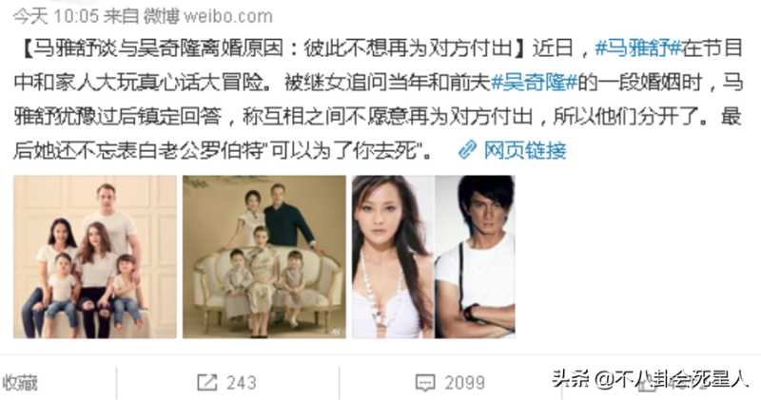Click the 头条 @不八卦会死星人 watermark
The width and height of the screenshot is (761, 400).
(x=652, y=378)
